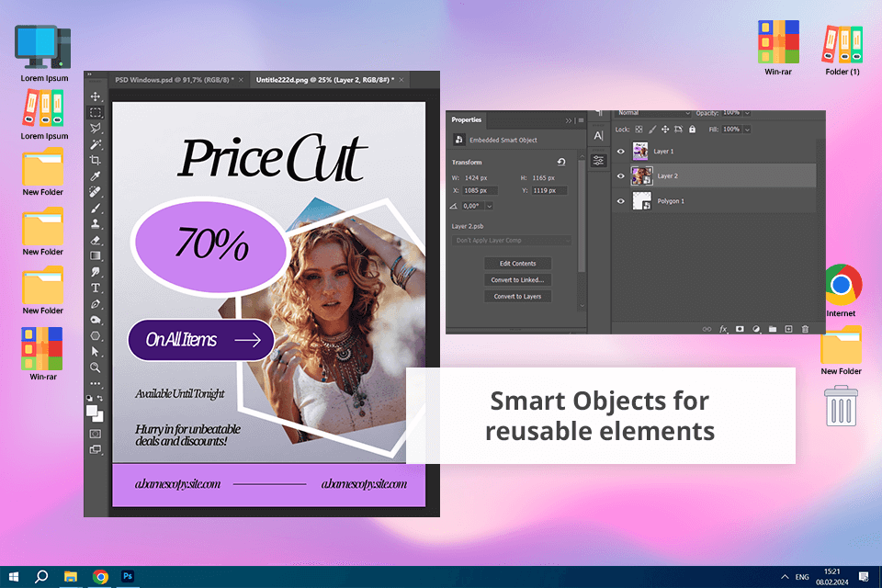
Task: Select the Crop tool
Action: point(95,161)
